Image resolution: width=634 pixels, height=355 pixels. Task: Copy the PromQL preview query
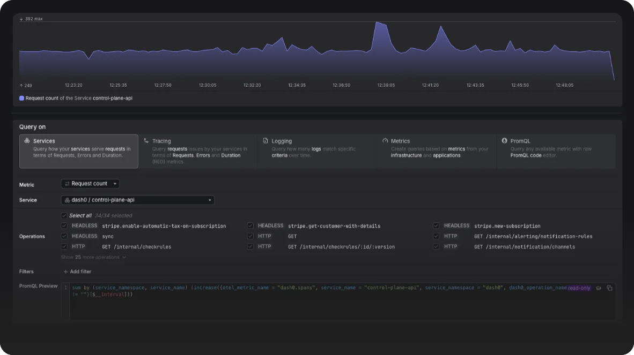point(609,288)
